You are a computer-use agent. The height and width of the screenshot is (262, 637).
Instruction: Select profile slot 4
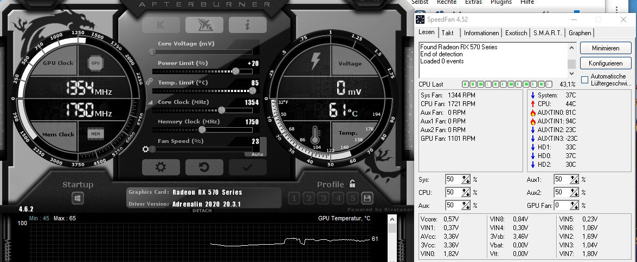(x=338, y=198)
